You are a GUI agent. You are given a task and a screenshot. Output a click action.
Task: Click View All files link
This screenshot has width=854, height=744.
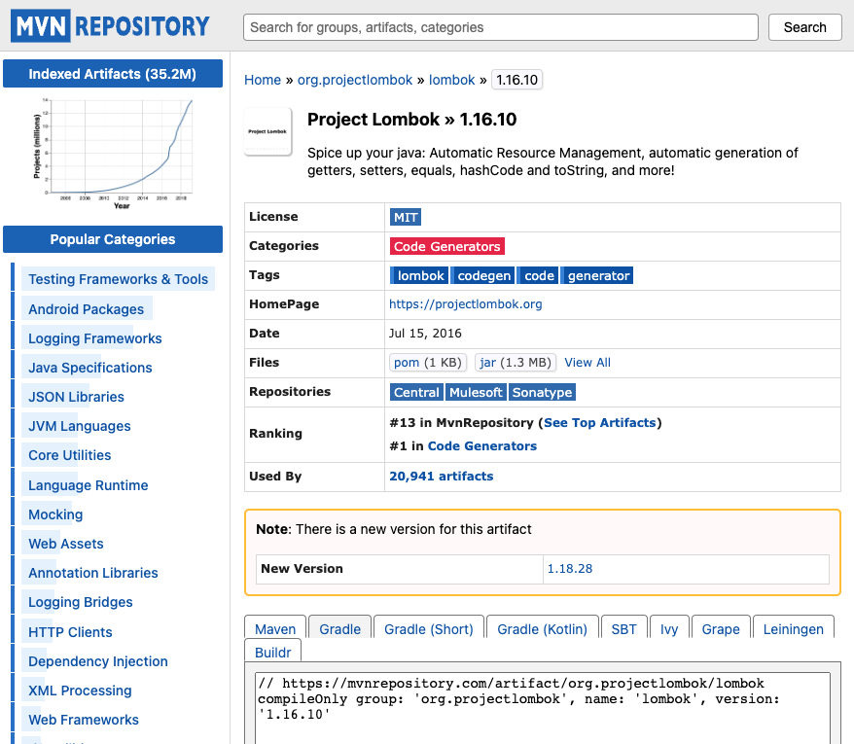click(587, 362)
